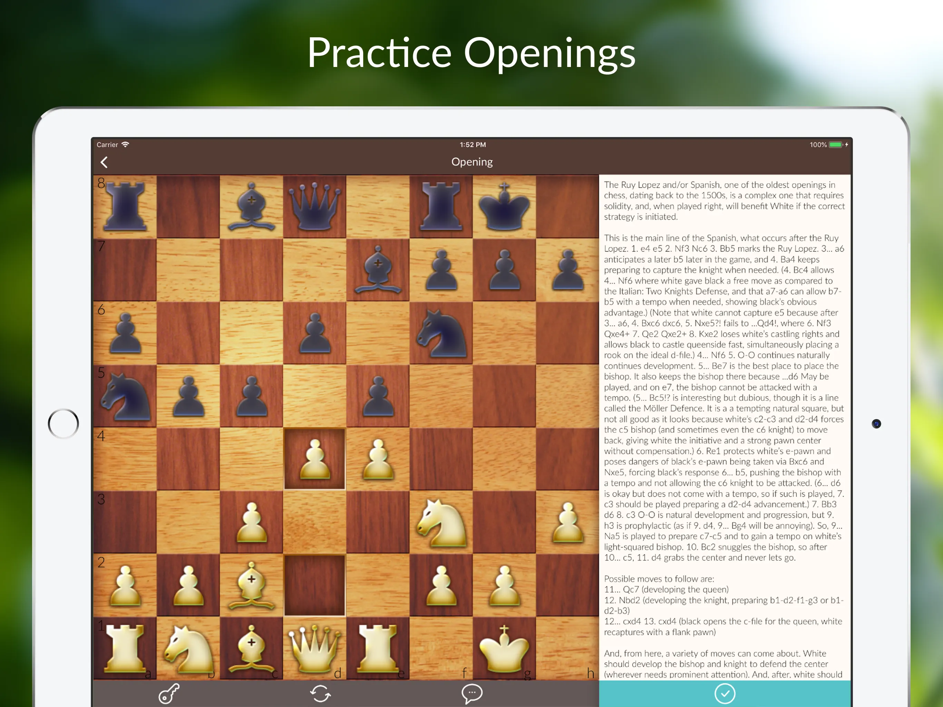Pick the black bishop on e7
The height and width of the screenshot is (707, 943).
pos(378,270)
